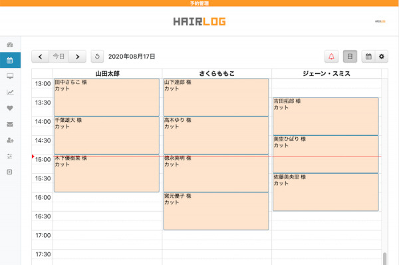Image resolution: width=399 pixels, height=265 pixels.
Task: Open the gear settings button
Action: (x=382, y=57)
